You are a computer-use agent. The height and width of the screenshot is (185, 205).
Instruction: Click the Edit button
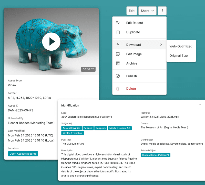(131, 11)
